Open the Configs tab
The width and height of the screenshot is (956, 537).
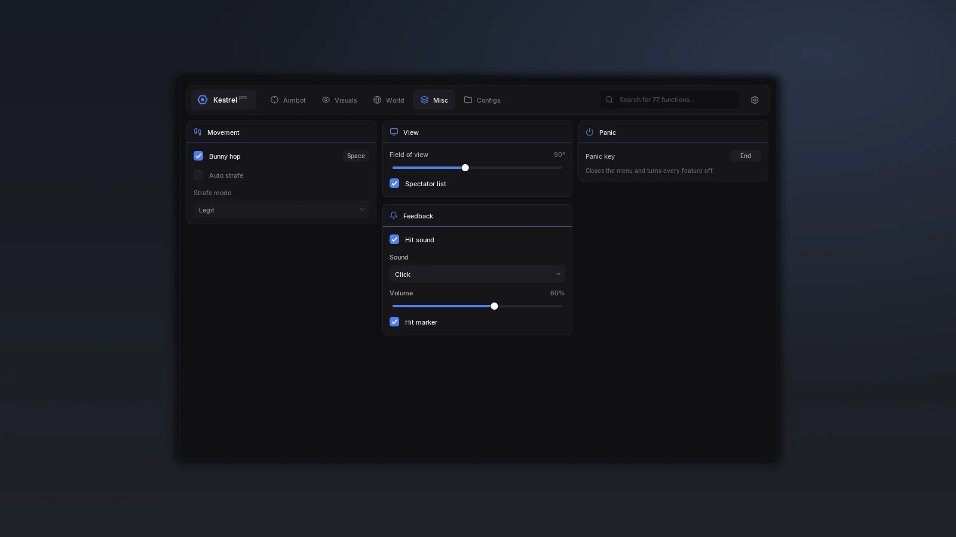click(x=482, y=100)
